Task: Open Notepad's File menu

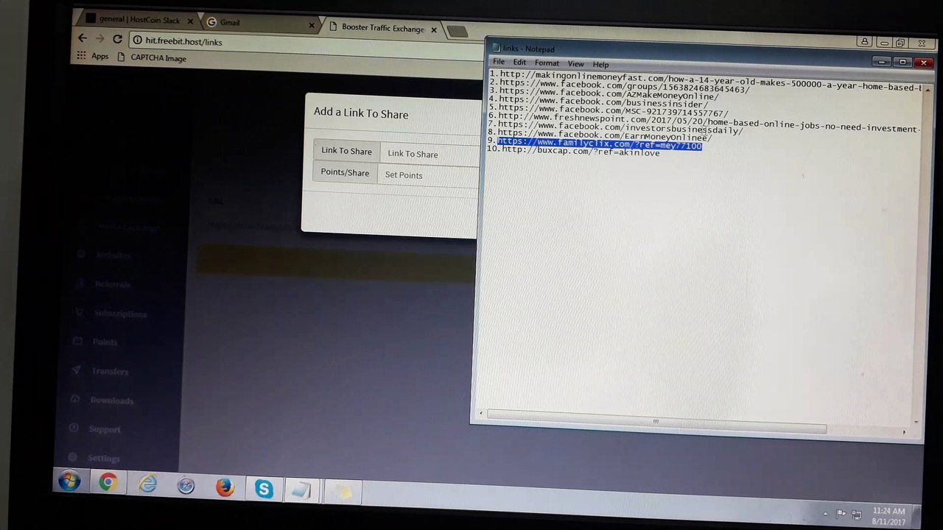Action: (499, 62)
